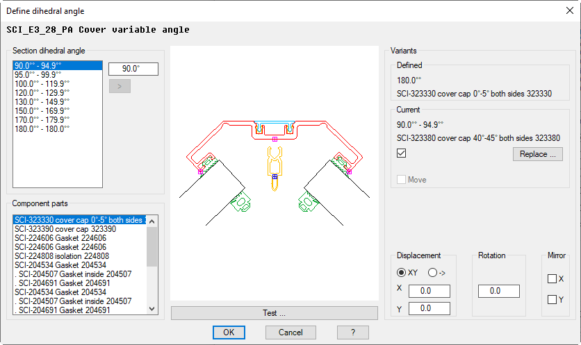Image resolution: width=581 pixels, height=345 pixels.
Task: Select the arrow displacement radio button
Action: pyautogui.click(x=432, y=273)
